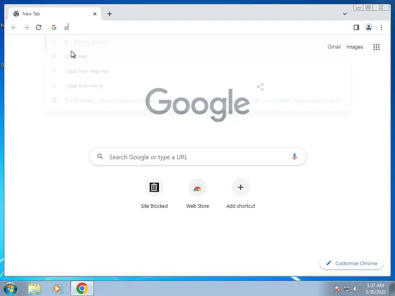Click the magnifier icon in the Google search box
395x296 pixels.
click(100, 156)
